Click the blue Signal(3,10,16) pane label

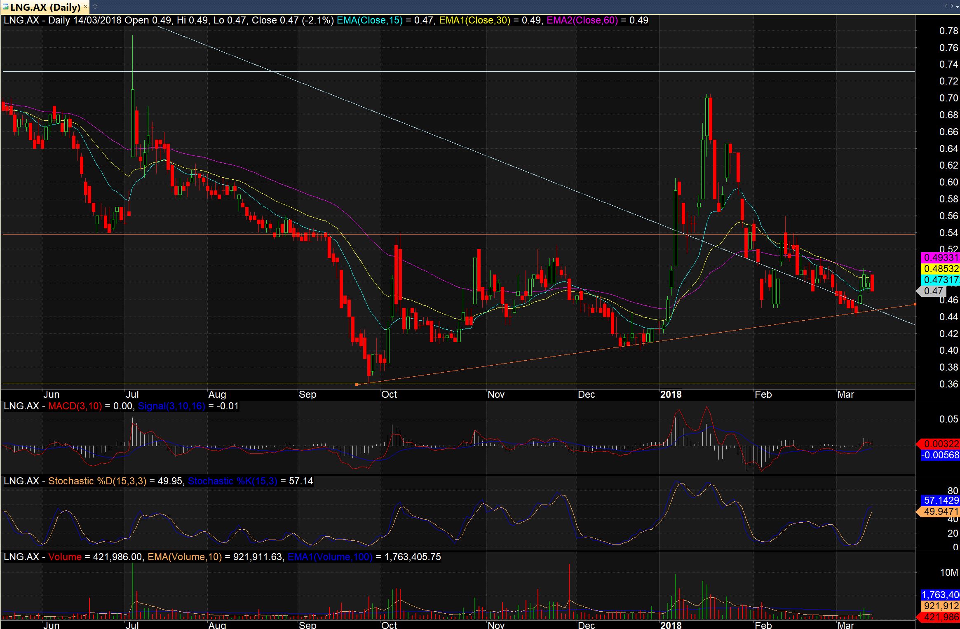point(171,406)
